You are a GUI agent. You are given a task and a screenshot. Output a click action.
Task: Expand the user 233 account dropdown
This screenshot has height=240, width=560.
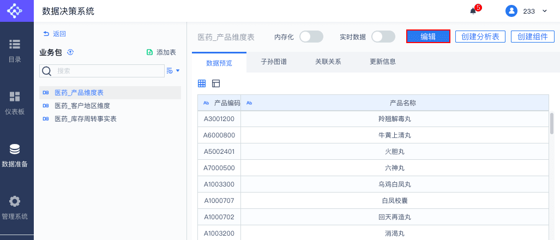(544, 11)
